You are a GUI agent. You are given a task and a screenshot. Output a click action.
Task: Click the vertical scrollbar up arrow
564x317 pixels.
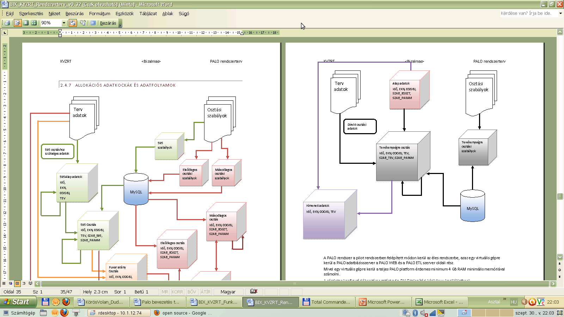coord(560,32)
